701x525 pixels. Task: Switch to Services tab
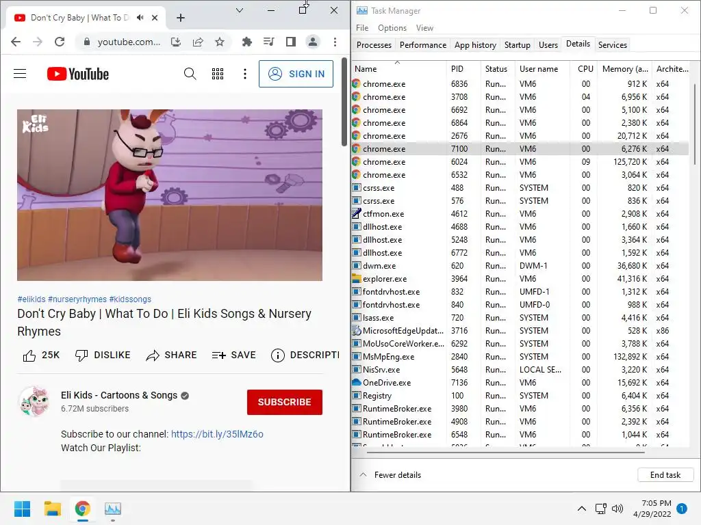[x=613, y=44]
